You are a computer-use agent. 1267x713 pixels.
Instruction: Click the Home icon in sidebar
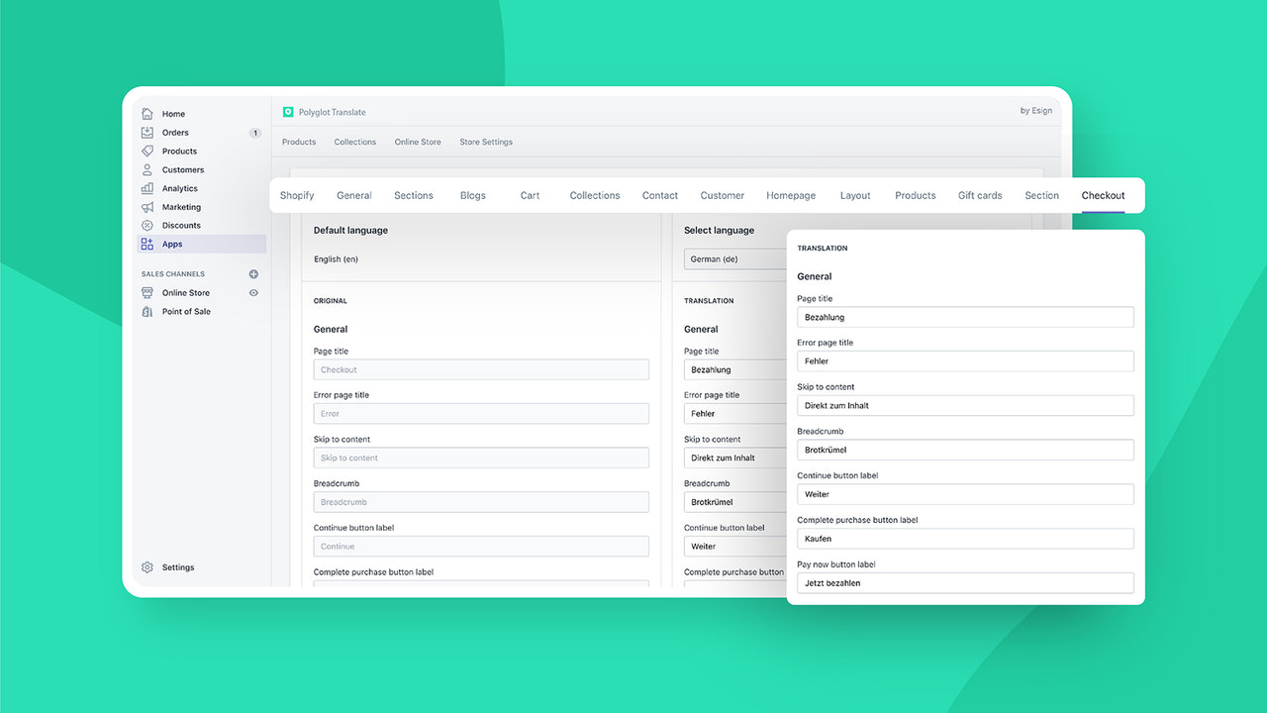click(147, 114)
